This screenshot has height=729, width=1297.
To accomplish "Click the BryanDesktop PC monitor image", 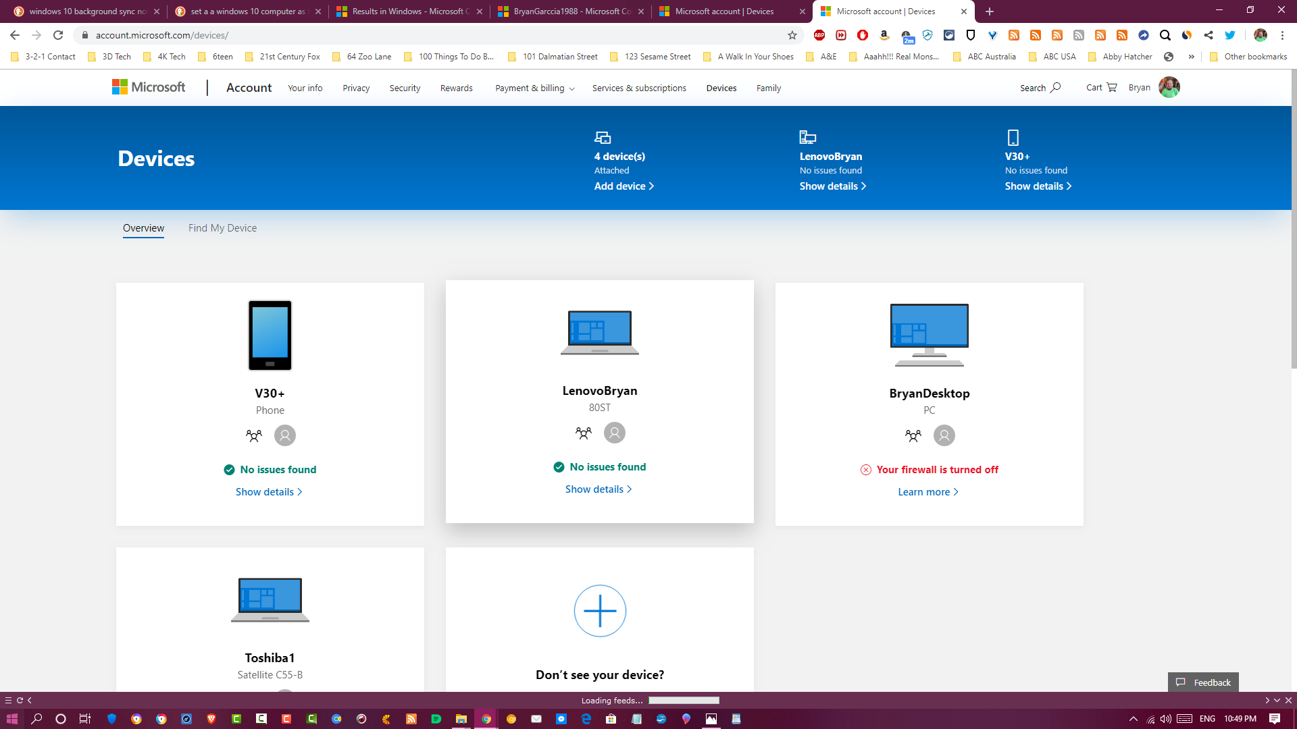I will [930, 335].
